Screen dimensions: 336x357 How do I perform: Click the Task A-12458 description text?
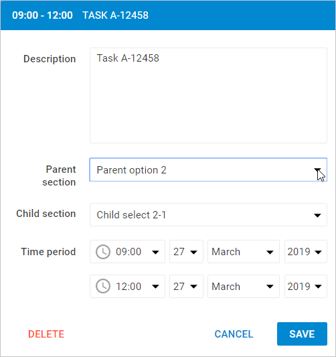(x=128, y=58)
